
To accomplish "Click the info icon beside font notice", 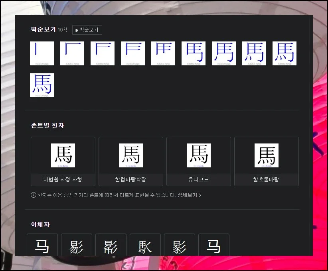I will 34,195.
